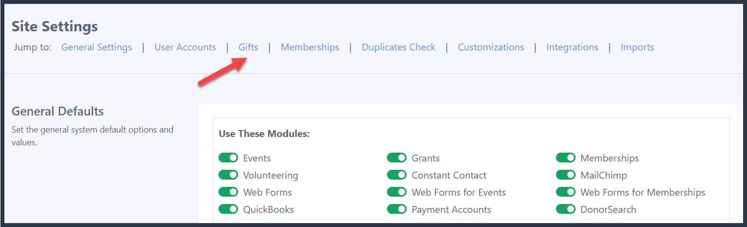Disable the Volunteering module toggle

(228, 175)
